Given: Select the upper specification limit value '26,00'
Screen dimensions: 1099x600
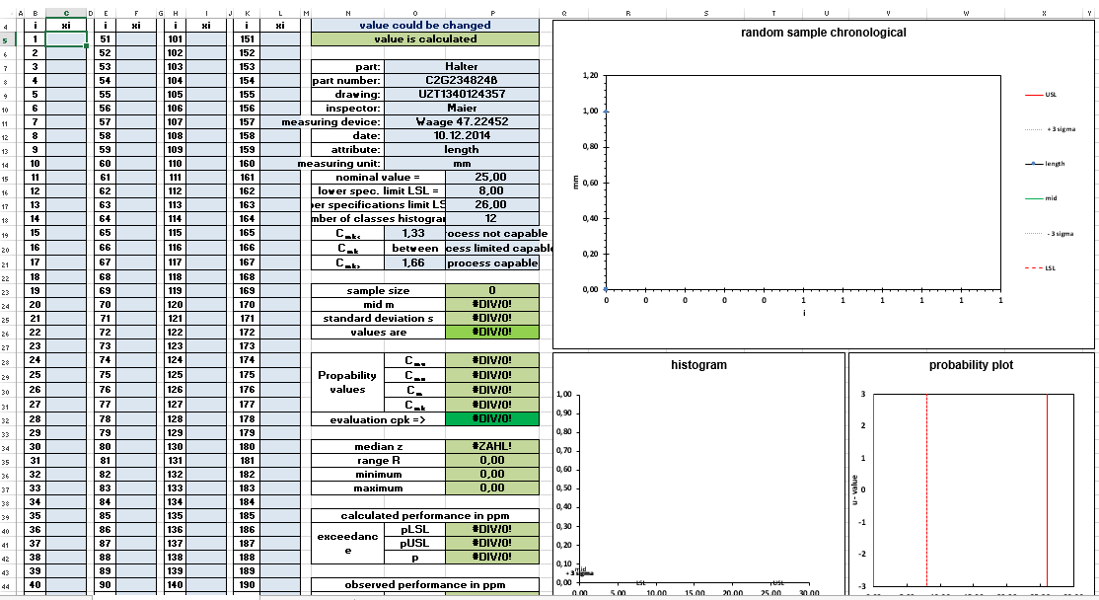Looking at the screenshot, I should tap(492, 204).
